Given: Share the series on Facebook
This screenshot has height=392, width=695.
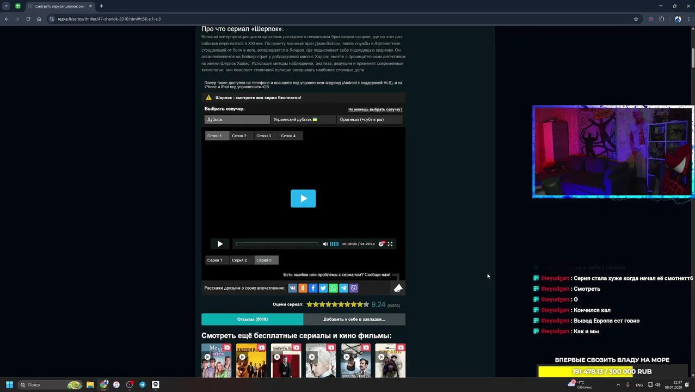Looking at the screenshot, I should pos(313,288).
